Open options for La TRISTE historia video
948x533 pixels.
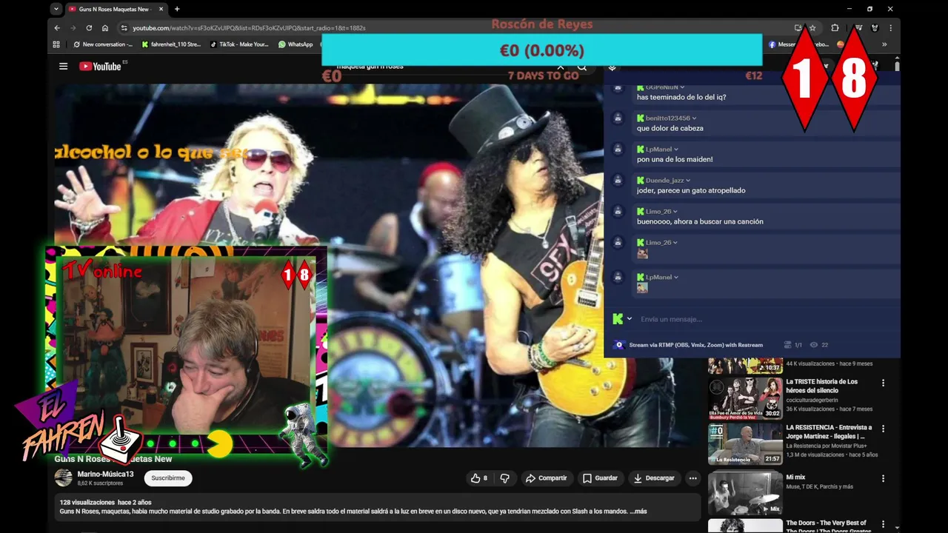tap(883, 383)
